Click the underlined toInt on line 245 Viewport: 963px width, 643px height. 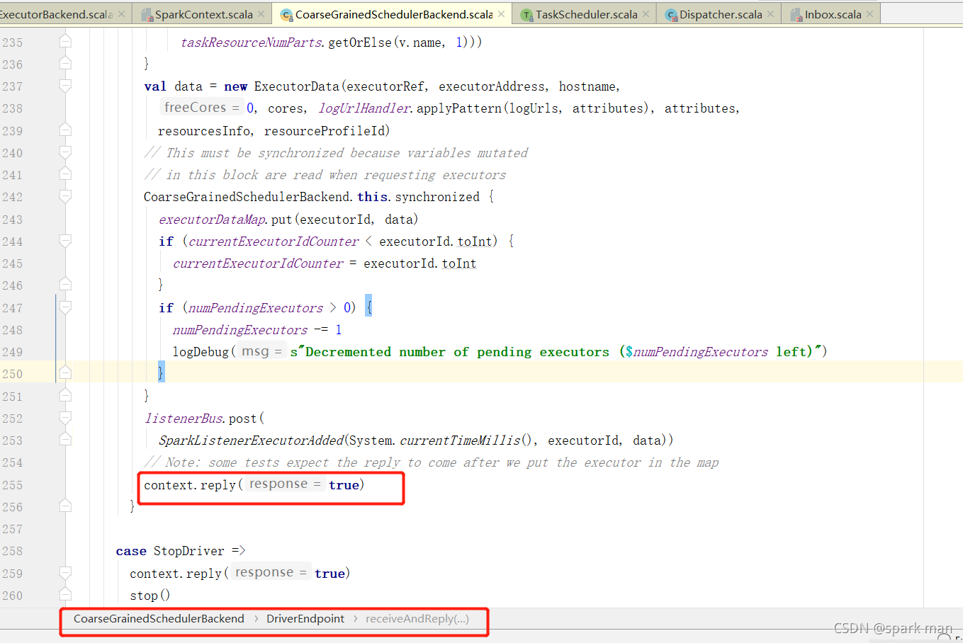459,263
